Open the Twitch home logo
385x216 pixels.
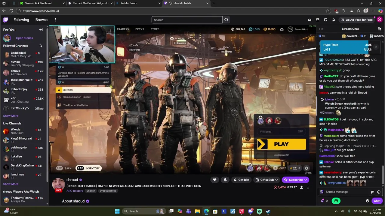[6, 20]
